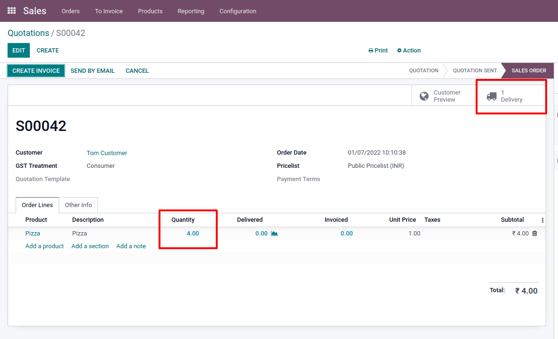
Task: Click Add a note link
Action: click(x=131, y=246)
